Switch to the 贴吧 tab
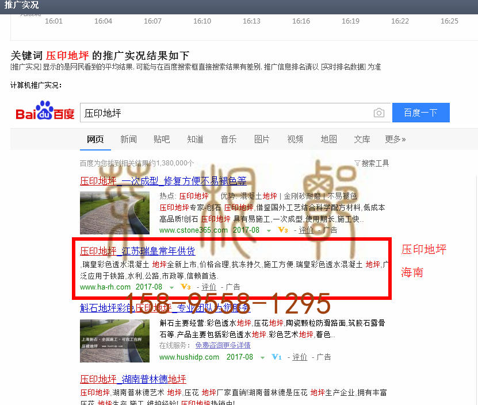Screen dimensions: 478x405 (x=162, y=140)
